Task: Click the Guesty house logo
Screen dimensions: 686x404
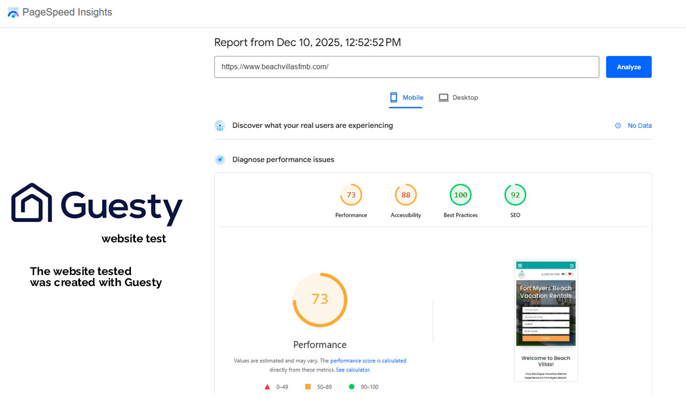Action: [x=32, y=203]
